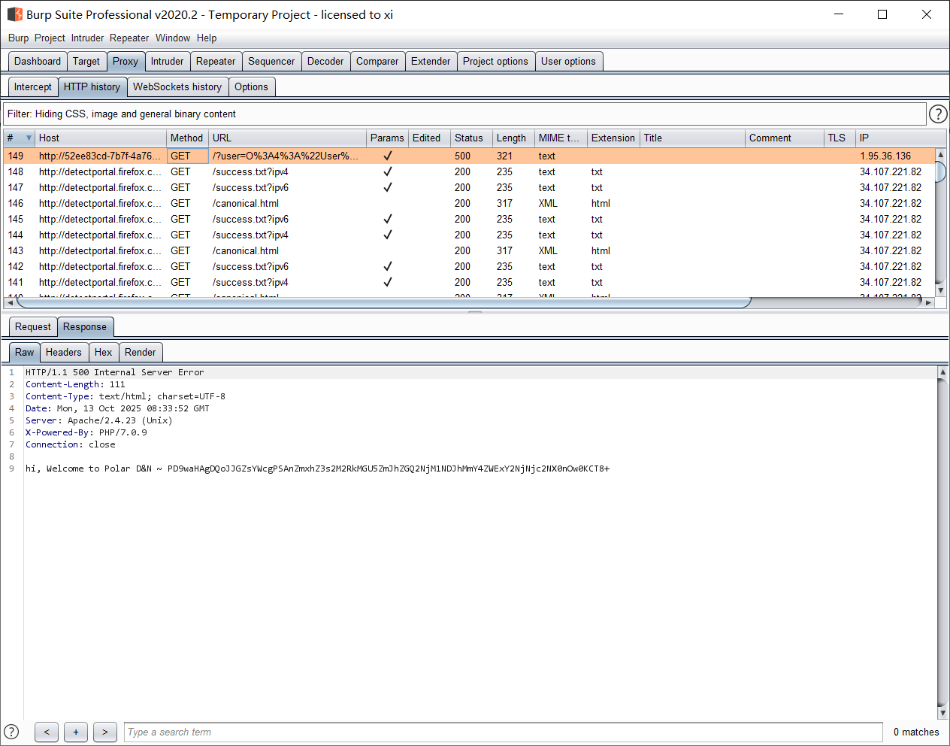Click the '+' search options button
This screenshot has width=950, height=746.
pyautogui.click(x=76, y=732)
